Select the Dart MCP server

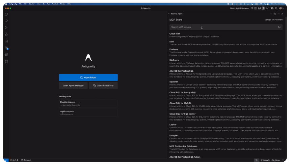click(226, 43)
